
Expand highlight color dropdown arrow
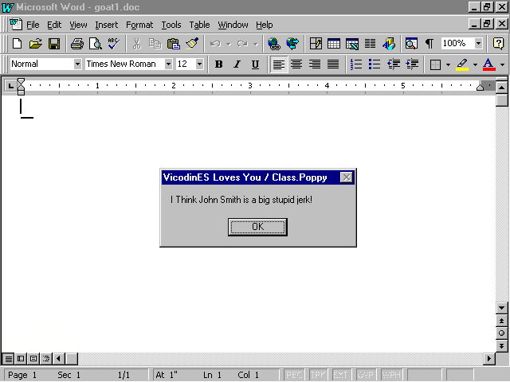point(475,64)
